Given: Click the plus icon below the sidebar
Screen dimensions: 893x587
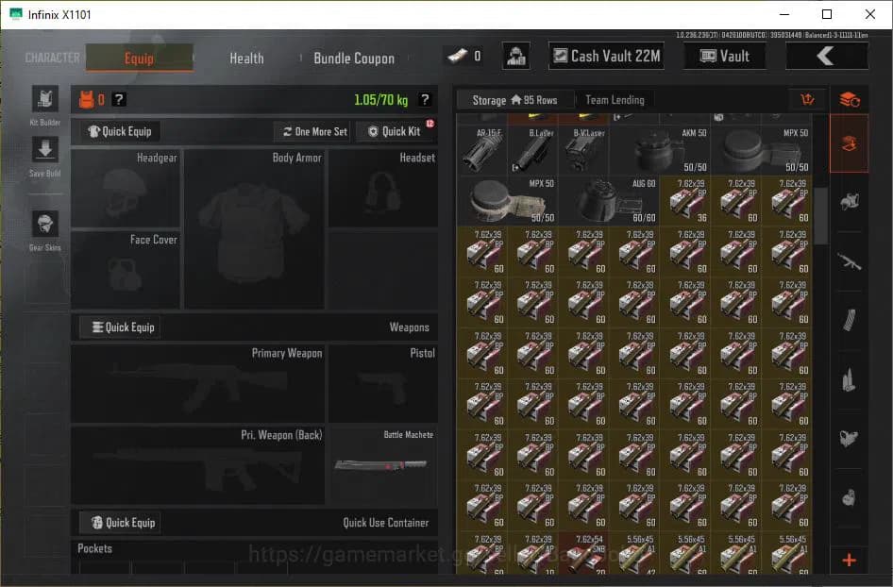Looking at the screenshot, I should click(x=849, y=562).
